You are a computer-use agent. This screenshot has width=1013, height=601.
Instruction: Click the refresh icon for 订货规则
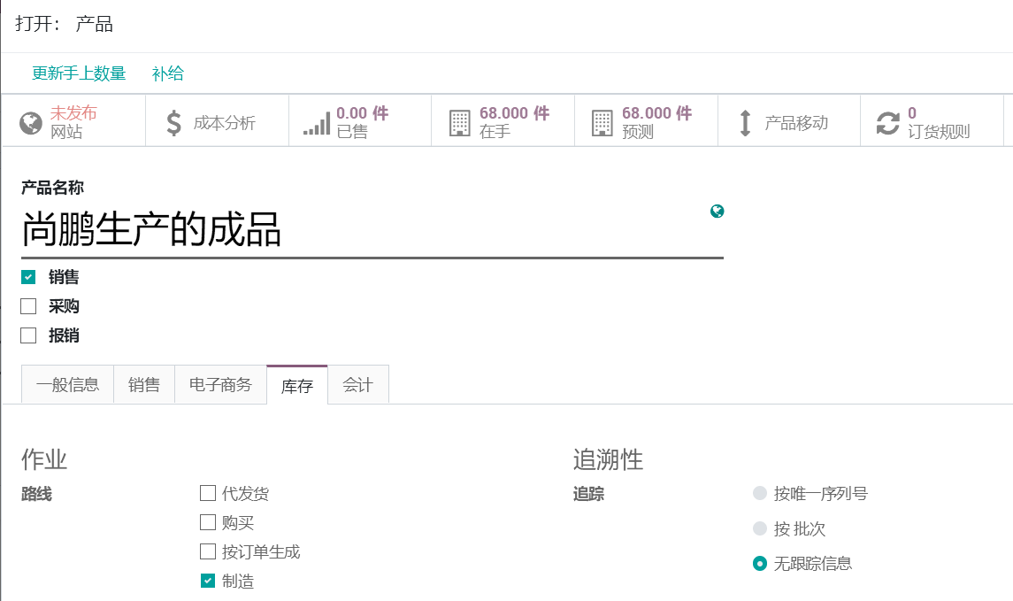click(x=887, y=123)
